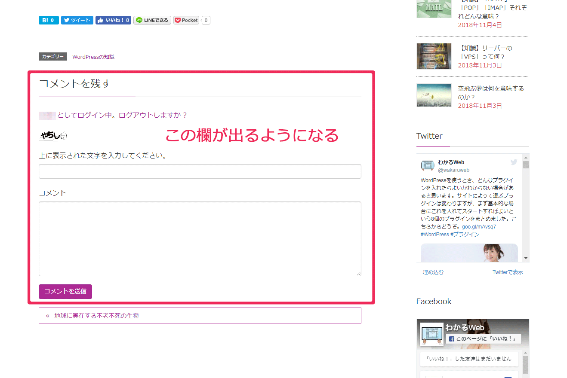Open the サーバーの「VPS」って何？ article

point(485,52)
